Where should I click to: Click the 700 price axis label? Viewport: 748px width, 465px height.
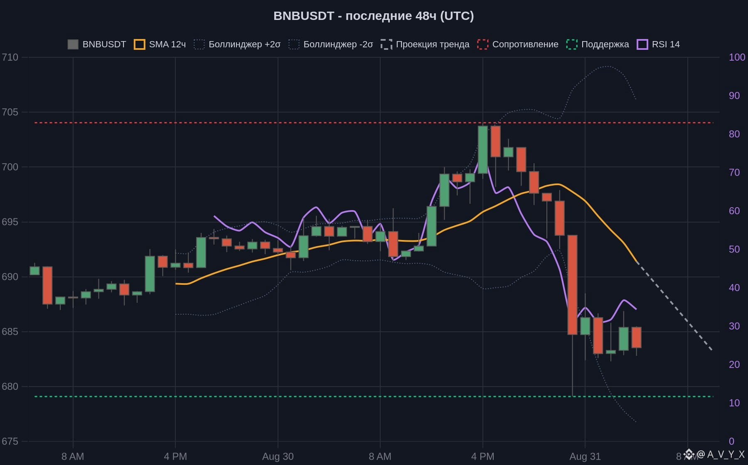(x=10, y=167)
